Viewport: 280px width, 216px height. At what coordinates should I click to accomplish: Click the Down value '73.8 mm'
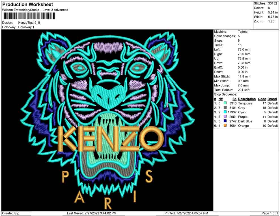(244, 63)
